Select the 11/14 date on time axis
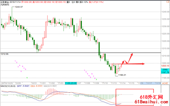The width and height of the screenshot is (170, 106). pos(123,83)
